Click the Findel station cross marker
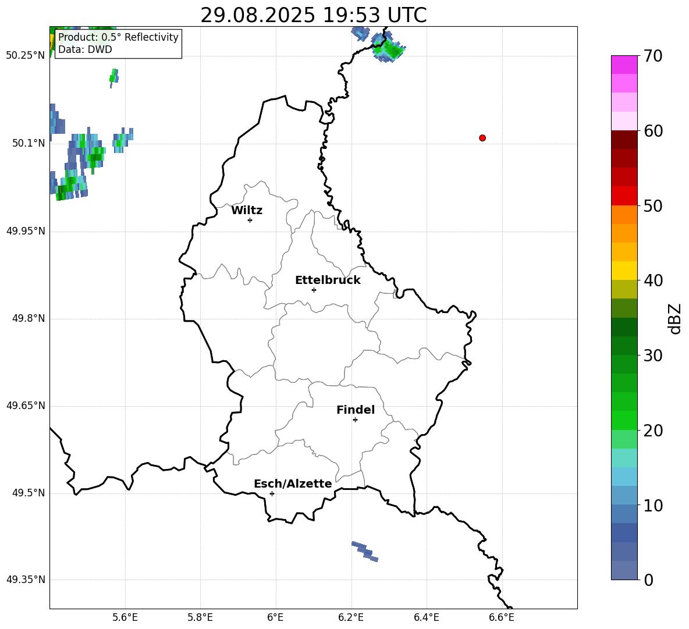689x629 pixels. coord(355,420)
